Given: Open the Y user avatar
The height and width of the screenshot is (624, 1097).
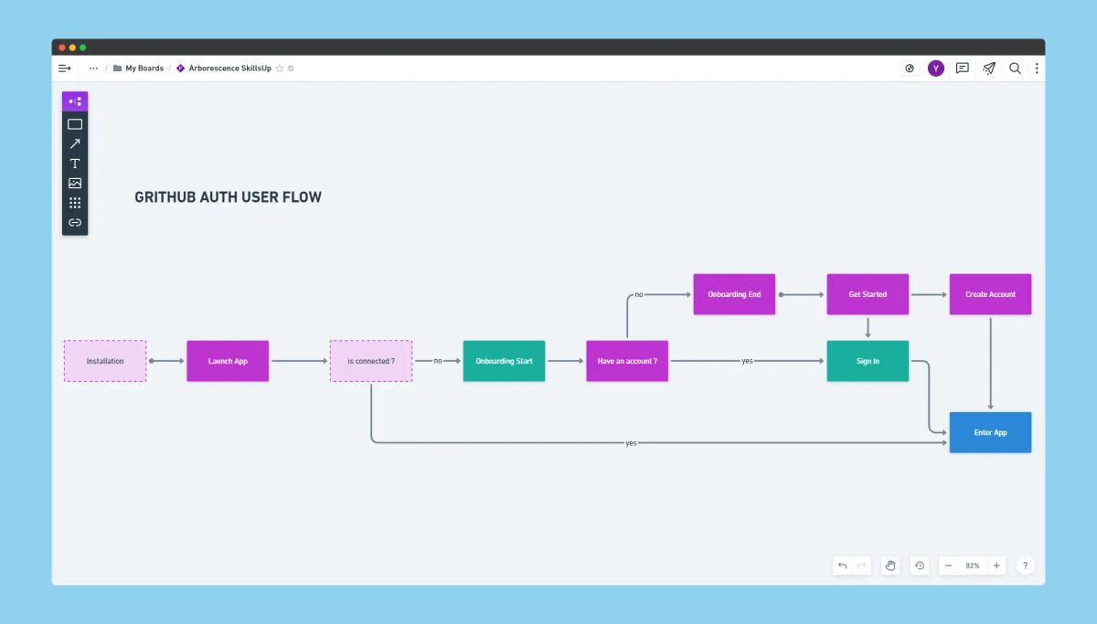Looking at the screenshot, I should click(x=936, y=69).
